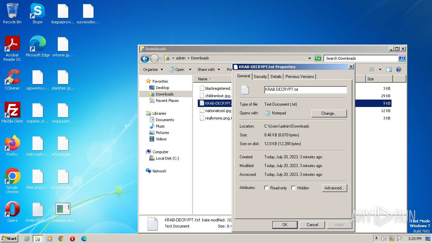
Task: Expand the Organize dropdown menu
Action: click(153, 70)
